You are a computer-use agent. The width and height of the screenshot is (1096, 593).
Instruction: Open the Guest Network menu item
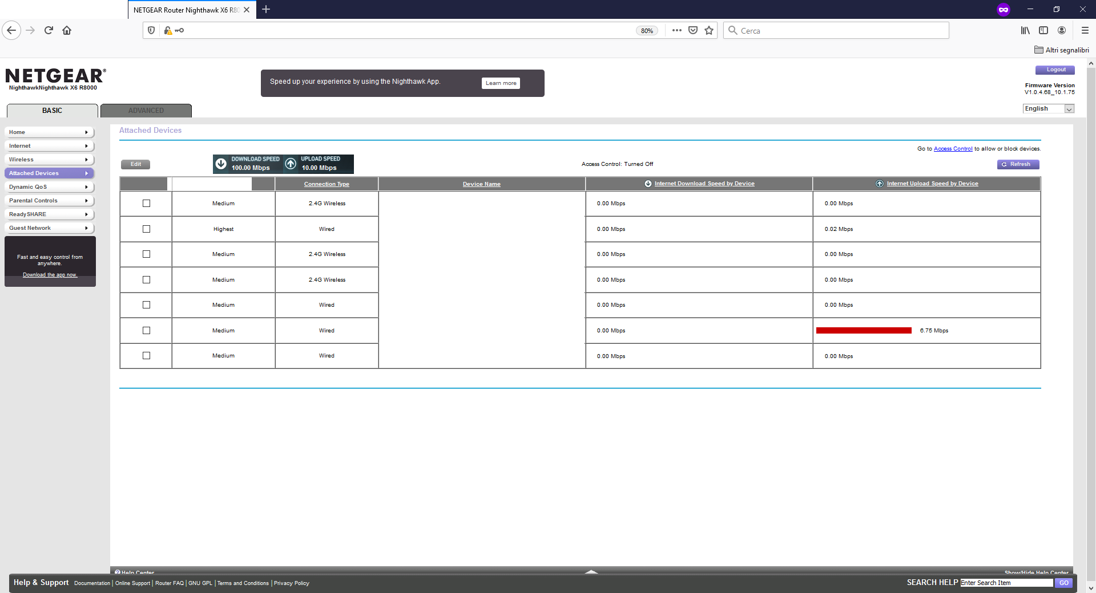[x=49, y=228]
